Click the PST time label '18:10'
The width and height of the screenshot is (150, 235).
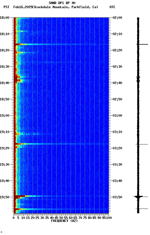pos(5,34)
